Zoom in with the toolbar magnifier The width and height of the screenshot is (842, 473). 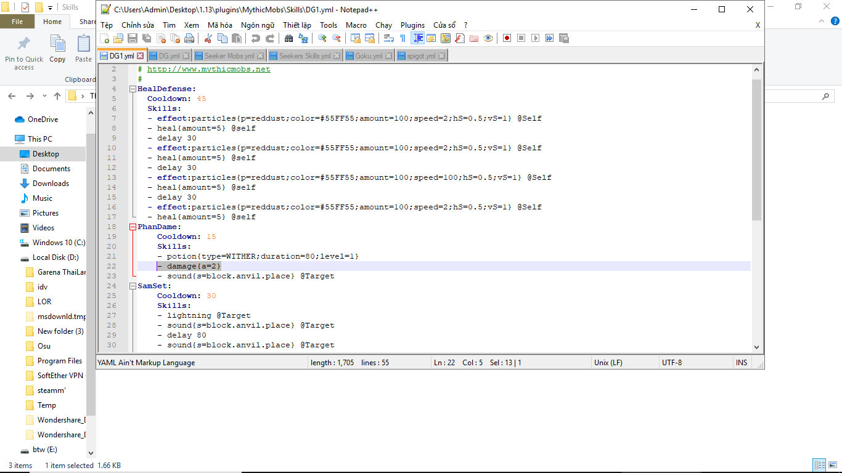pyautogui.click(x=322, y=38)
